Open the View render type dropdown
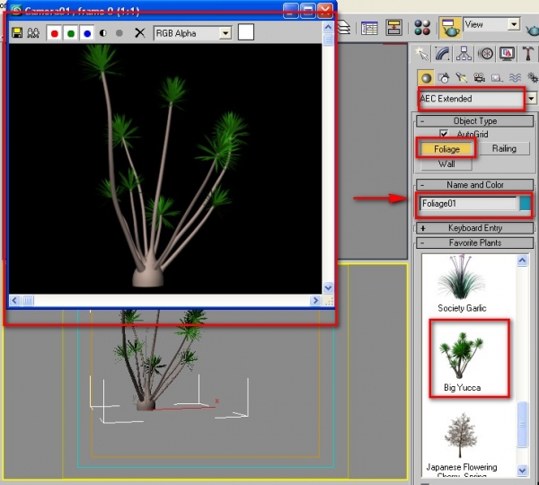Screen dimensions: 539x485 pos(491,24)
